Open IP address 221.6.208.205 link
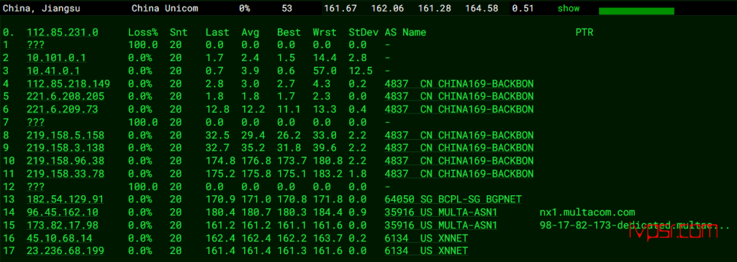Screen dimensions: 737x262 65,97
